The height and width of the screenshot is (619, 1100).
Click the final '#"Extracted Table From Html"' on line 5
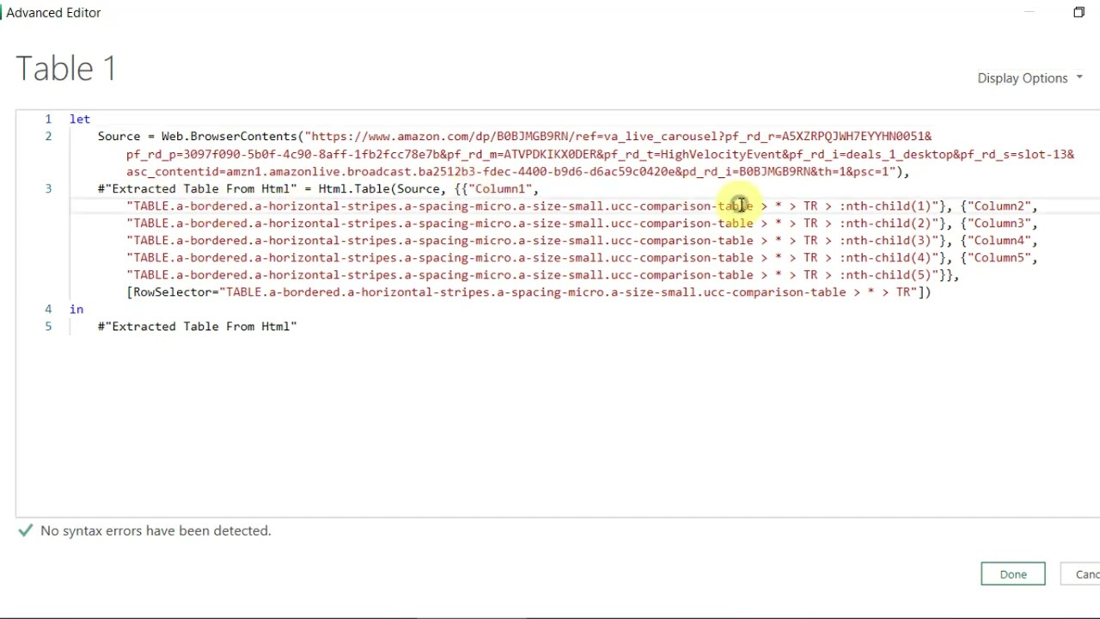point(197,326)
